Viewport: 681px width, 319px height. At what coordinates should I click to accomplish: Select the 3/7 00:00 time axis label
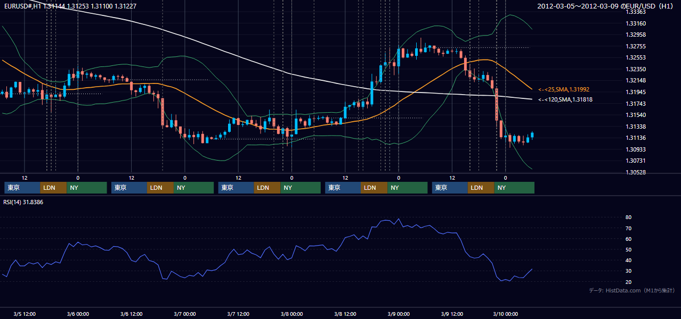tap(185, 314)
